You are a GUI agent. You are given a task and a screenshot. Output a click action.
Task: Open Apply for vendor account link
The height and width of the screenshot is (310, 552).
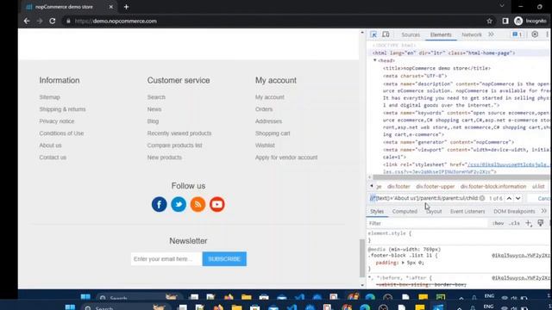click(x=286, y=158)
